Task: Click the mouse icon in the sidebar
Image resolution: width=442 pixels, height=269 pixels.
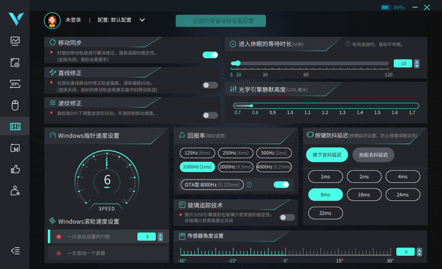Action: 15,105
